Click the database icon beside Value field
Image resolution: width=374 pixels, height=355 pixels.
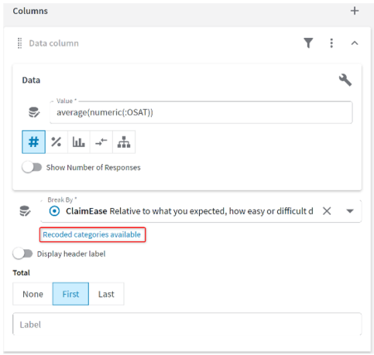[34, 112]
